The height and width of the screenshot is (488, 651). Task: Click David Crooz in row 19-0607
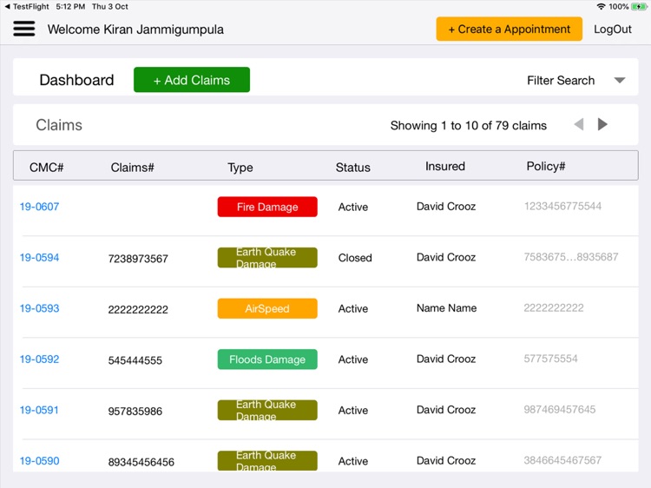pos(446,207)
